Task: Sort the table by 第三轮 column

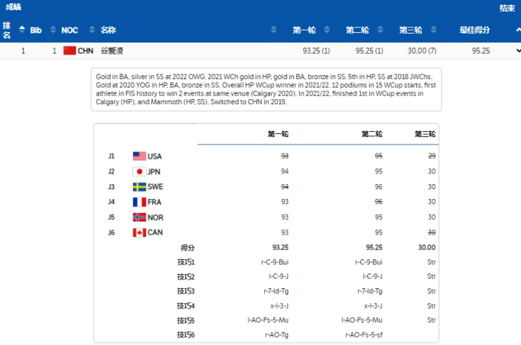Action: [410, 30]
